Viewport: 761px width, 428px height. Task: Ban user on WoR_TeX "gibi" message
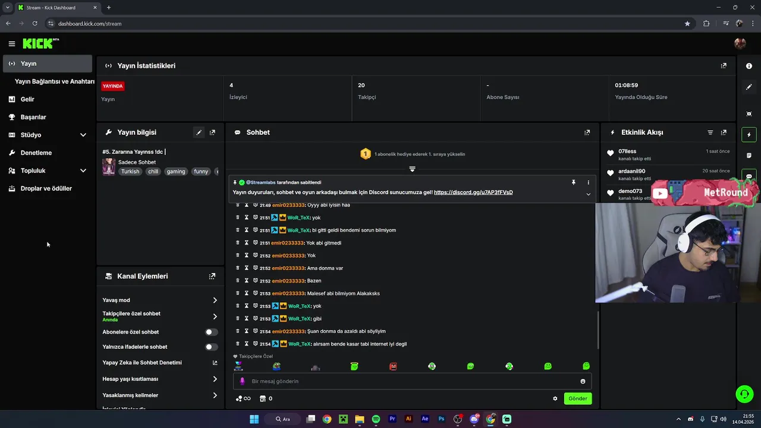tap(256, 319)
